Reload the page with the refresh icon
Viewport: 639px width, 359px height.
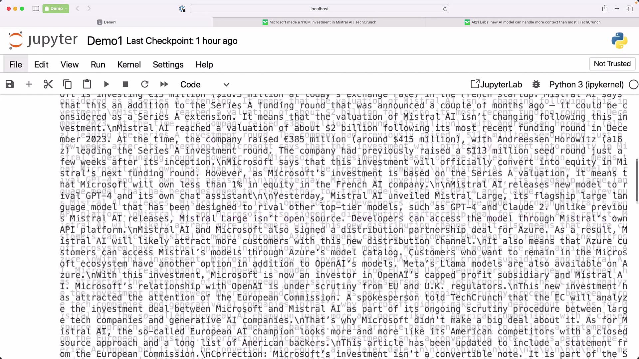[x=445, y=9]
